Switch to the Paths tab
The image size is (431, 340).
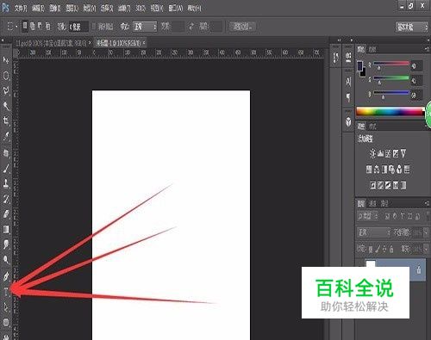coord(384,203)
